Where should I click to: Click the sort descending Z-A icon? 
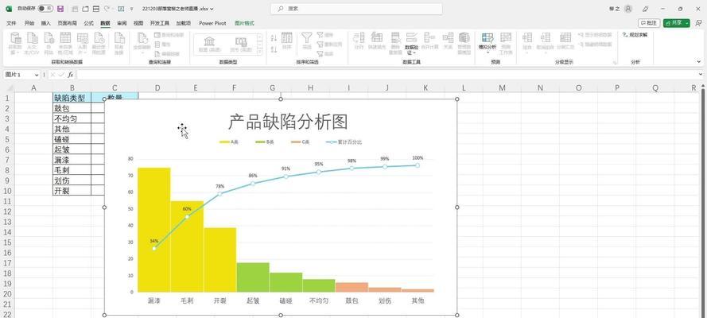pos(274,48)
